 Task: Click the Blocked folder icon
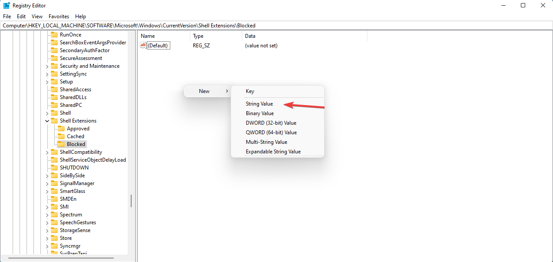[61, 144]
